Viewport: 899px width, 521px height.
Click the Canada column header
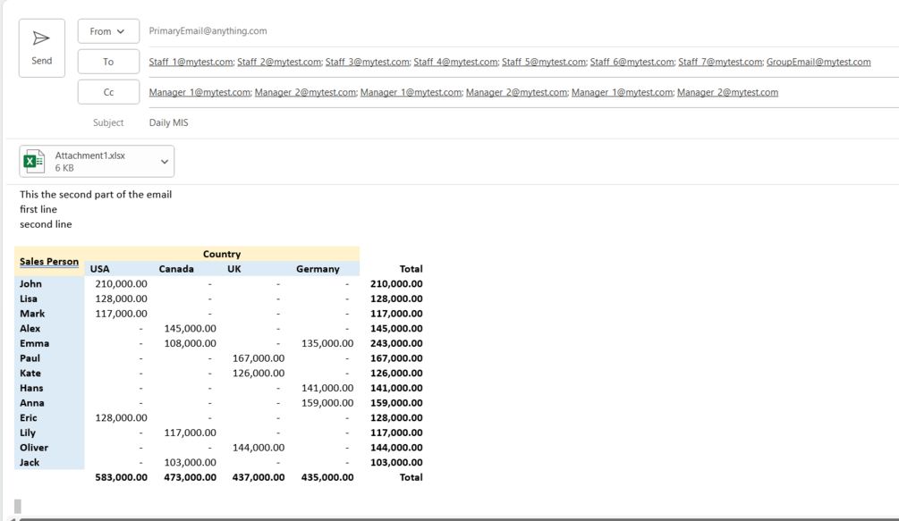(176, 269)
